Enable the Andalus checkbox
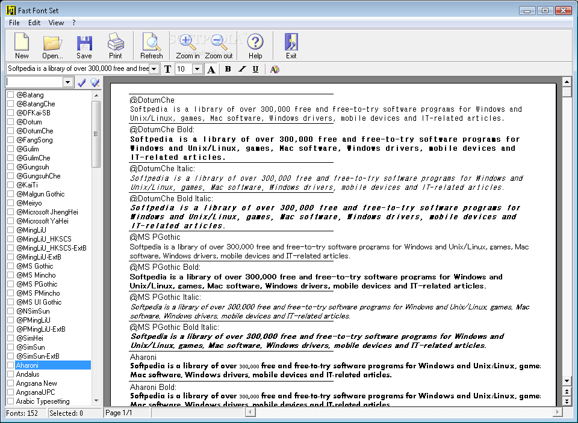 tap(11, 374)
